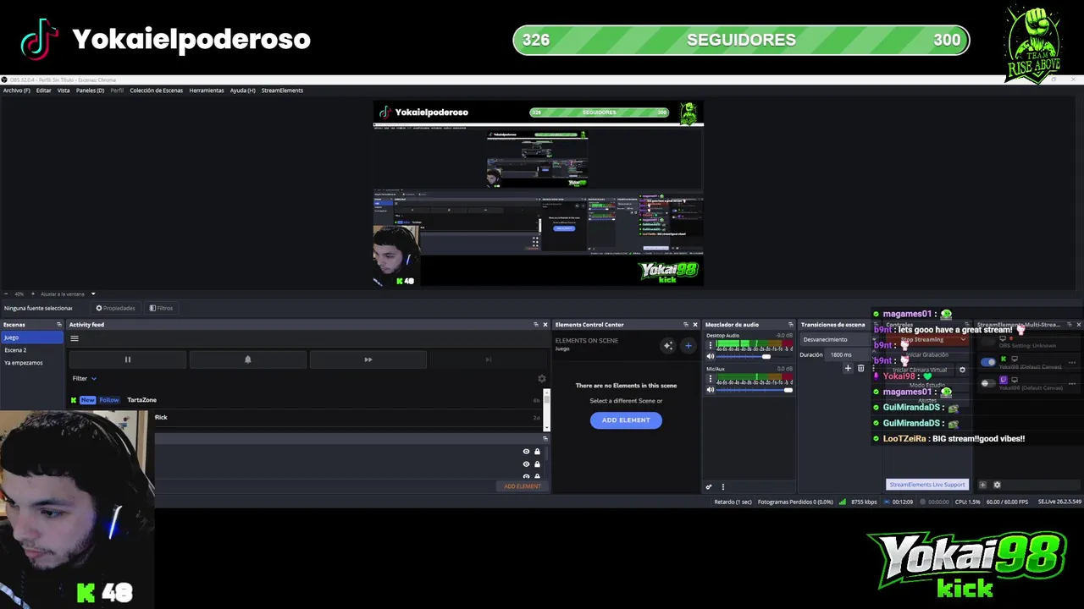Undock the Activity feed panel
Viewport: 1084px width, 609px height.
coord(536,325)
